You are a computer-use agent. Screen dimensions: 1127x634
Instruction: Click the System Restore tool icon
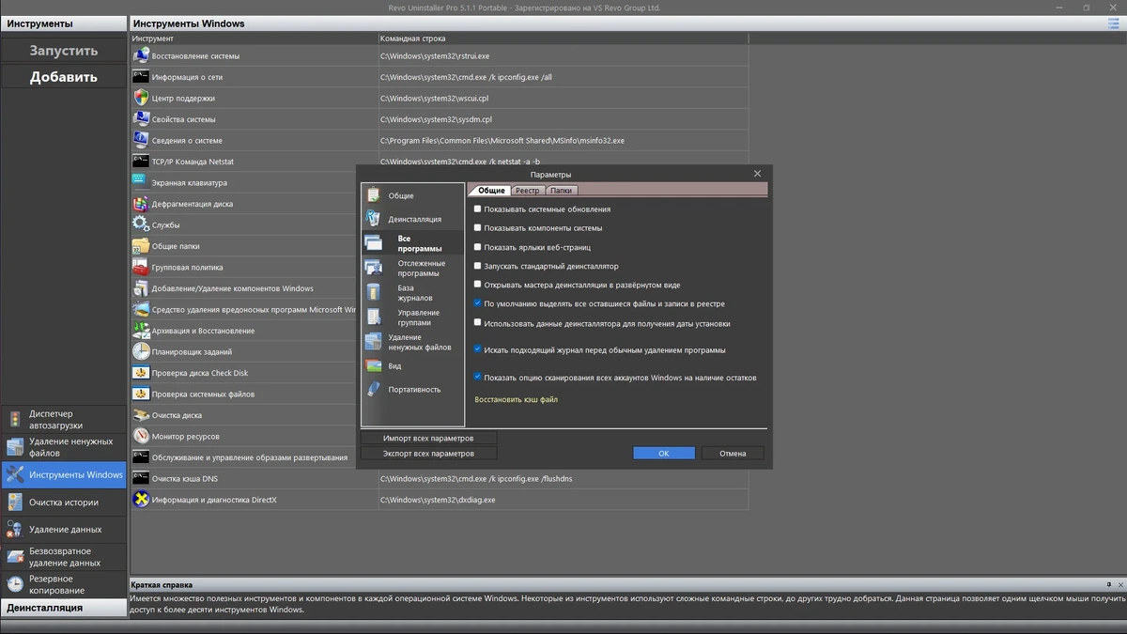click(x=141, y=55)
